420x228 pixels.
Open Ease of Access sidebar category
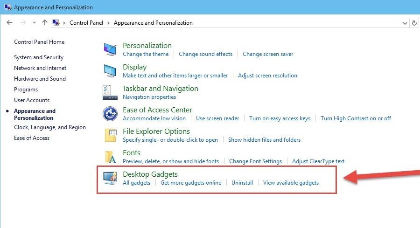(x=32, y=138)
